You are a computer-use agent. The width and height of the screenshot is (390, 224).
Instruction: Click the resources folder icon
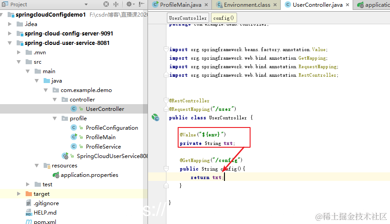[47, 166]
